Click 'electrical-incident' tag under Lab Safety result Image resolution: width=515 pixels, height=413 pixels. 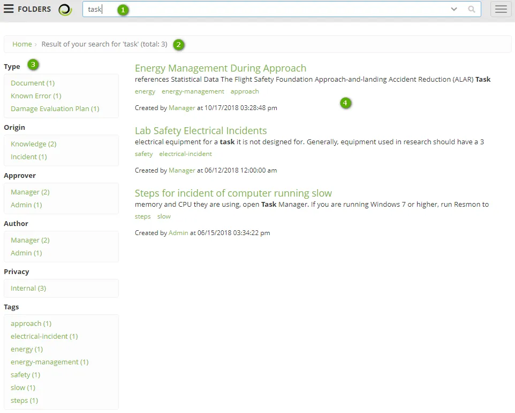186,154
